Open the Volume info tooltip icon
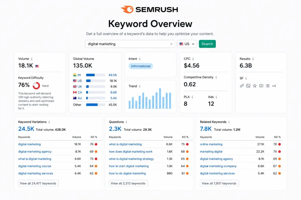Viewport: 301px width, 200px height. click(x=32, y=59)
